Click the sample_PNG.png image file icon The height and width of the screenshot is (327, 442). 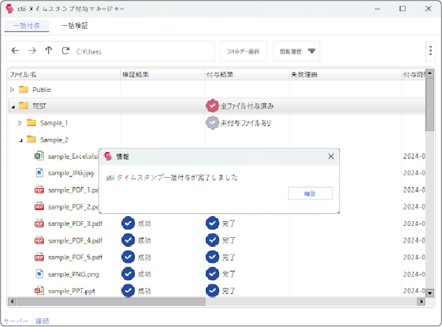click(39, 273)
